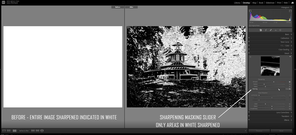Click the Sharpening Masking slider
This screenshot has width=296, height=135.
pyautogui.click(x=272, y=89)
